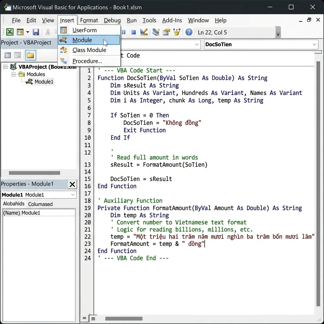Open the Debug menu
The image size is (324, 324).
(112, 20)
